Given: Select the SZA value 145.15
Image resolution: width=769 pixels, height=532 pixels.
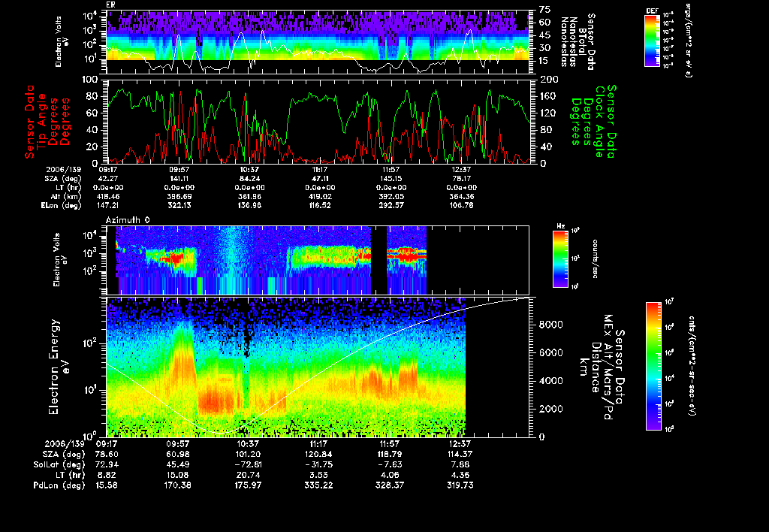Looking at the screenshot, I should pyautogui.click(x=391, y=179).
